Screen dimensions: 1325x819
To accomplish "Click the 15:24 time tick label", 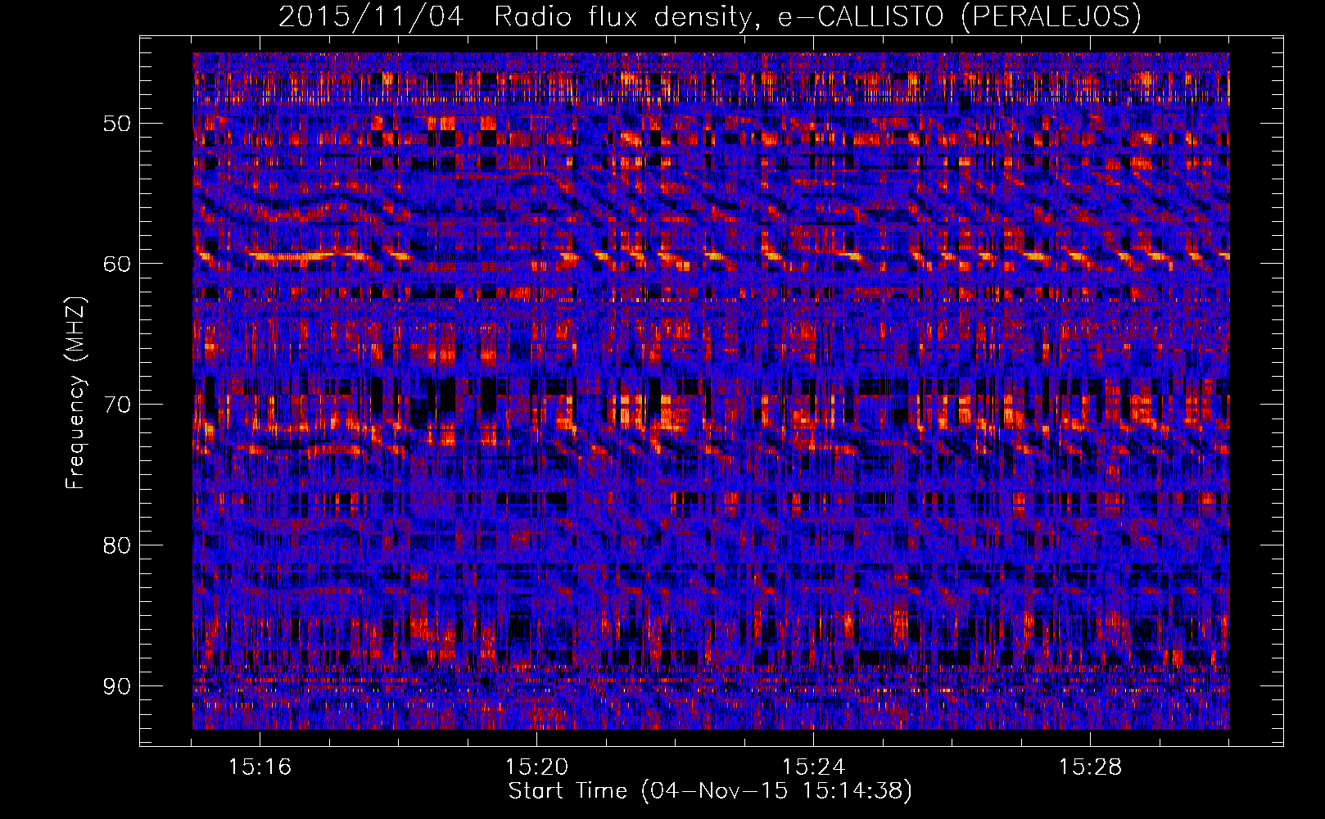I will click(814, 767).
